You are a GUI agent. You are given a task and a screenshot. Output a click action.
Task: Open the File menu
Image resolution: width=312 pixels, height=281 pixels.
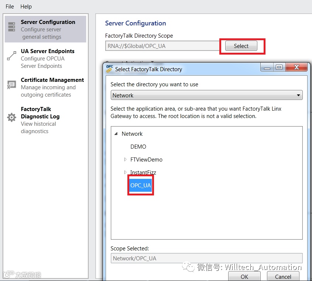pyautogui.click(x=10, y=7)
